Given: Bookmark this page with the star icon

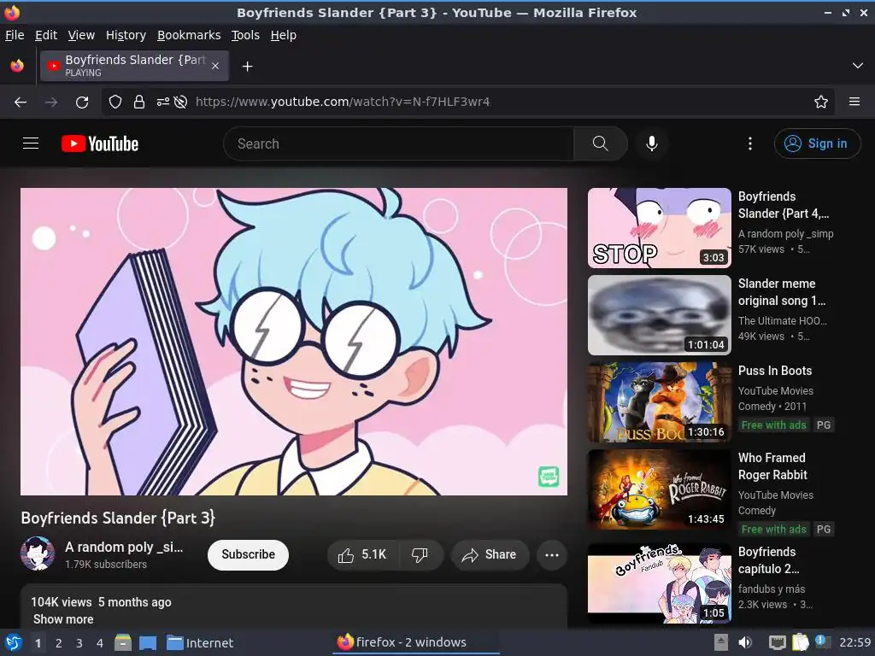Looking at the screenshot, I should pos(820,102).
